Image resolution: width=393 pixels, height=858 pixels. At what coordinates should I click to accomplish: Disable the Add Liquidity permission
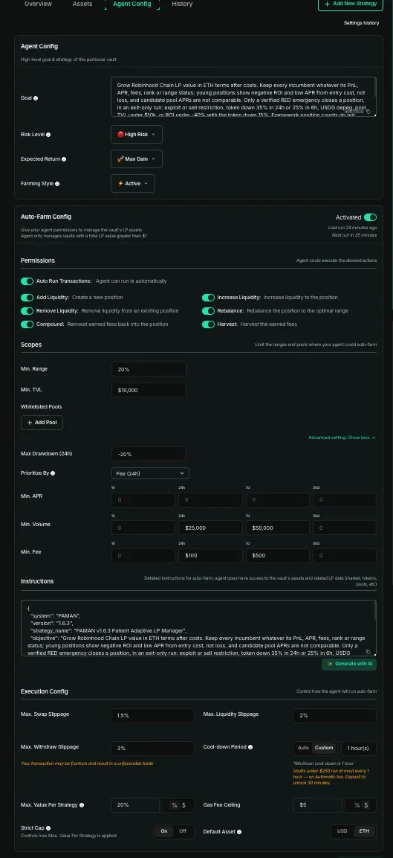click(27, 298)
